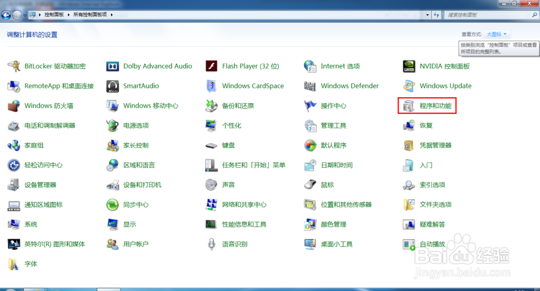540x291 pixels.
Task: Expand the arrow after 所有控制面板项 breadcrumb
Action: pyautogui.click(x=112, y=15)
